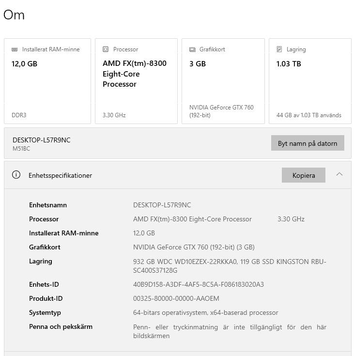
Task: Select the DESKTOP-L57R9NC computer name heading
Action: [42, 140]
